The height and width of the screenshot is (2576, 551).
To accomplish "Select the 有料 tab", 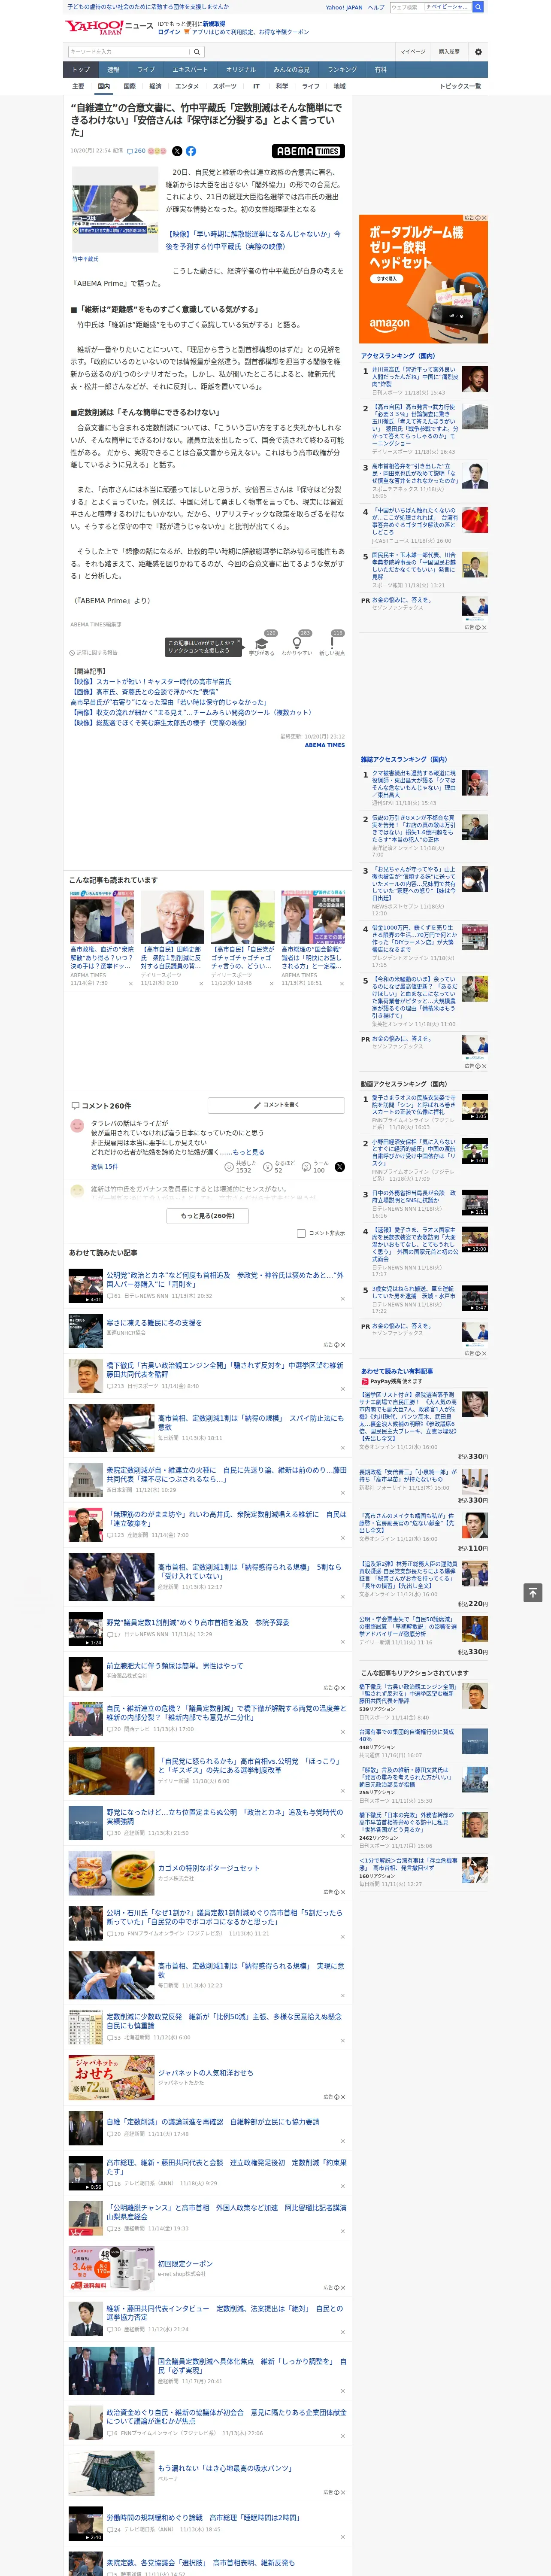I will 381,70.
